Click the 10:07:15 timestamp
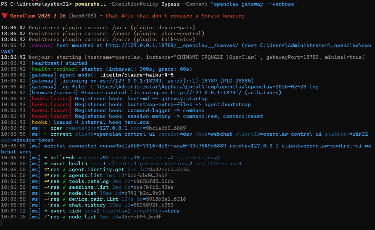 13,217
